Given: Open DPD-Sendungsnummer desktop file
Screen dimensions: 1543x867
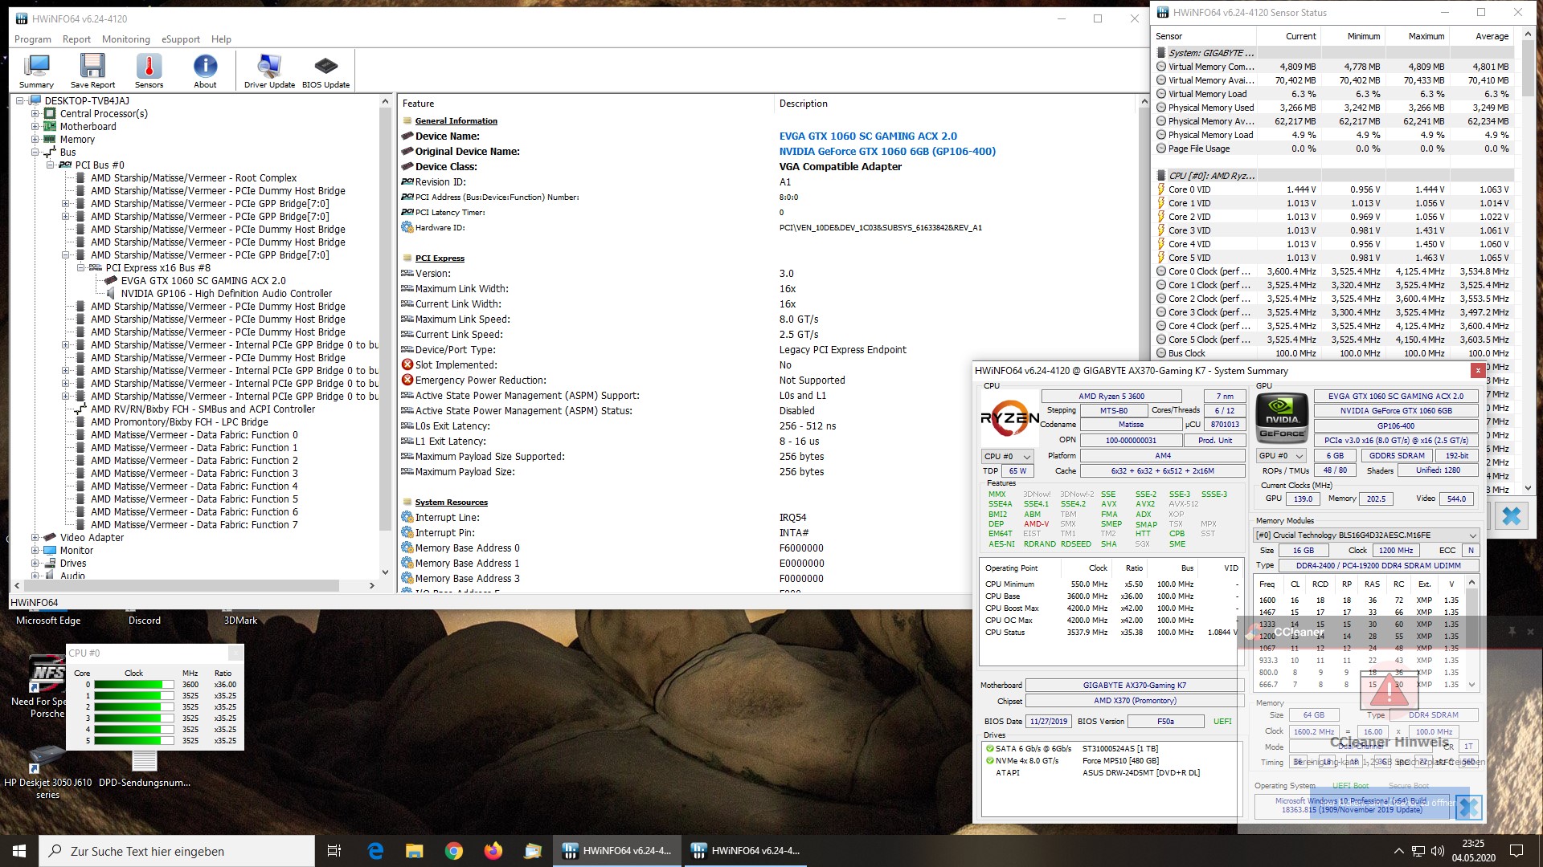Looking at the screenshot, I should click(x=145, y=769).
